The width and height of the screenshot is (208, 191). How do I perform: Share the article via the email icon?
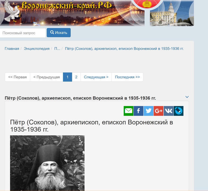tap(128, 111)
